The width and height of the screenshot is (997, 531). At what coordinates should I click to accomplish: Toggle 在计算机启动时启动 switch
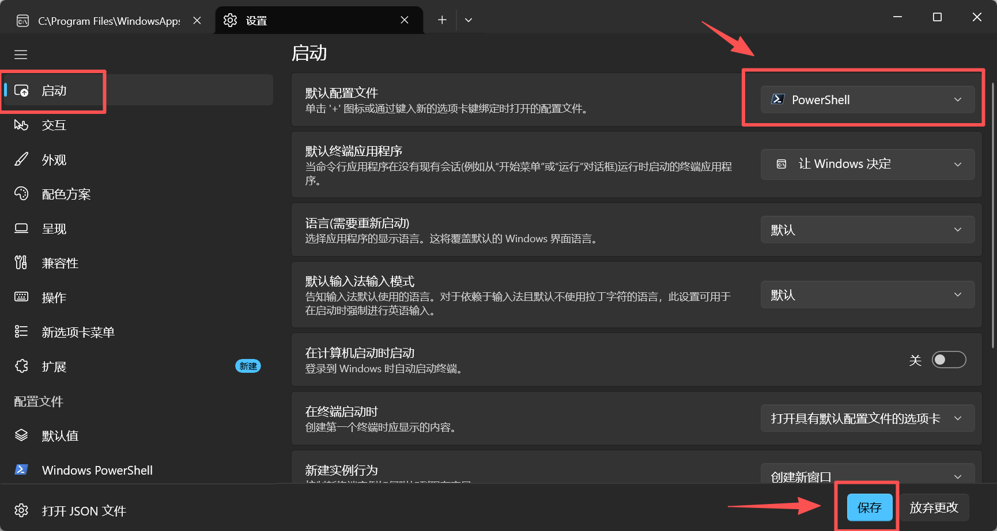click(x=949, y=360)
